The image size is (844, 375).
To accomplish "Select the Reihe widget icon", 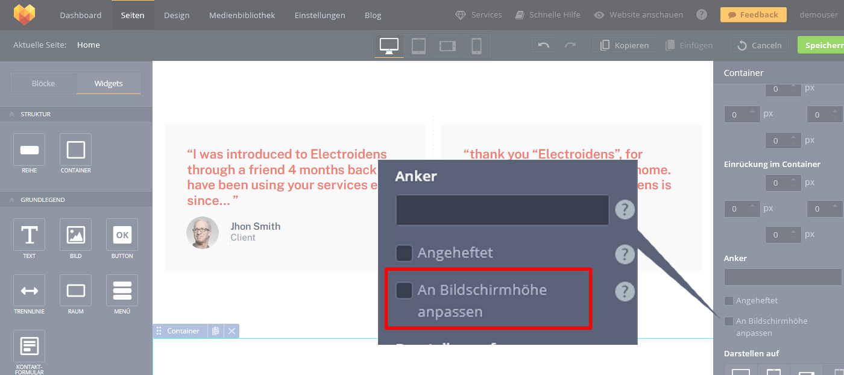I will 30,150.
